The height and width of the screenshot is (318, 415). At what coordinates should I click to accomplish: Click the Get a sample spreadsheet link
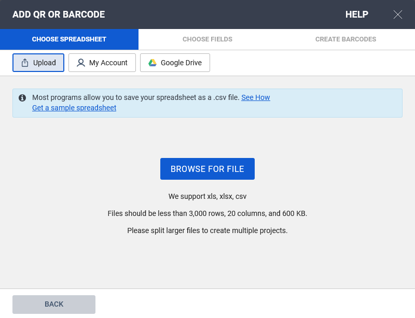(x=74, y=108)
